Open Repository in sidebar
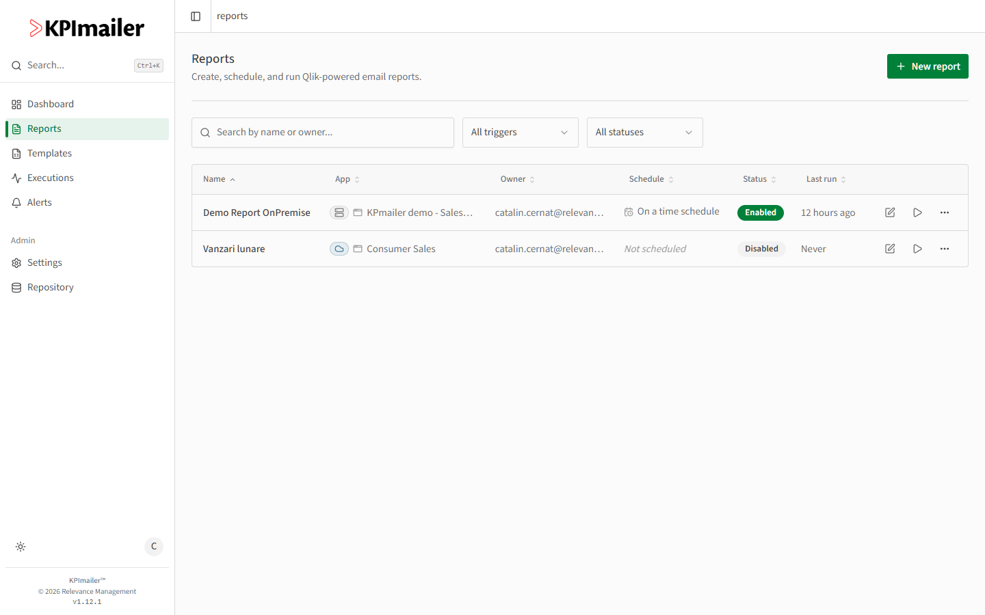Screen dimensions: 985x615 tap(87, 287)
